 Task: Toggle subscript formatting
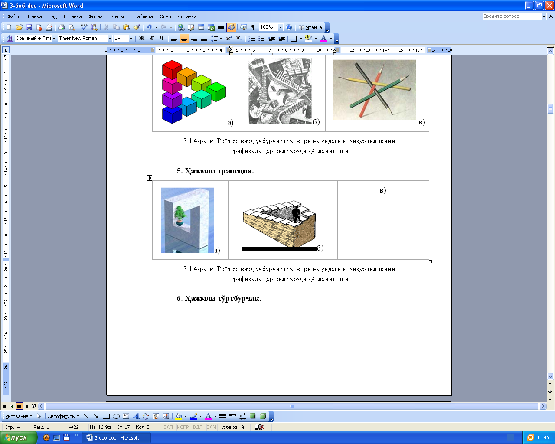coord(238,39)
